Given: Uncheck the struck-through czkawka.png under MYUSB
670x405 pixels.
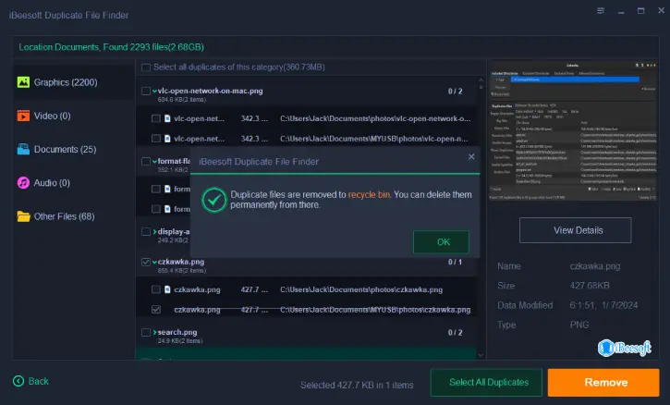Looking at the screenshot, I should pos(156,309).
